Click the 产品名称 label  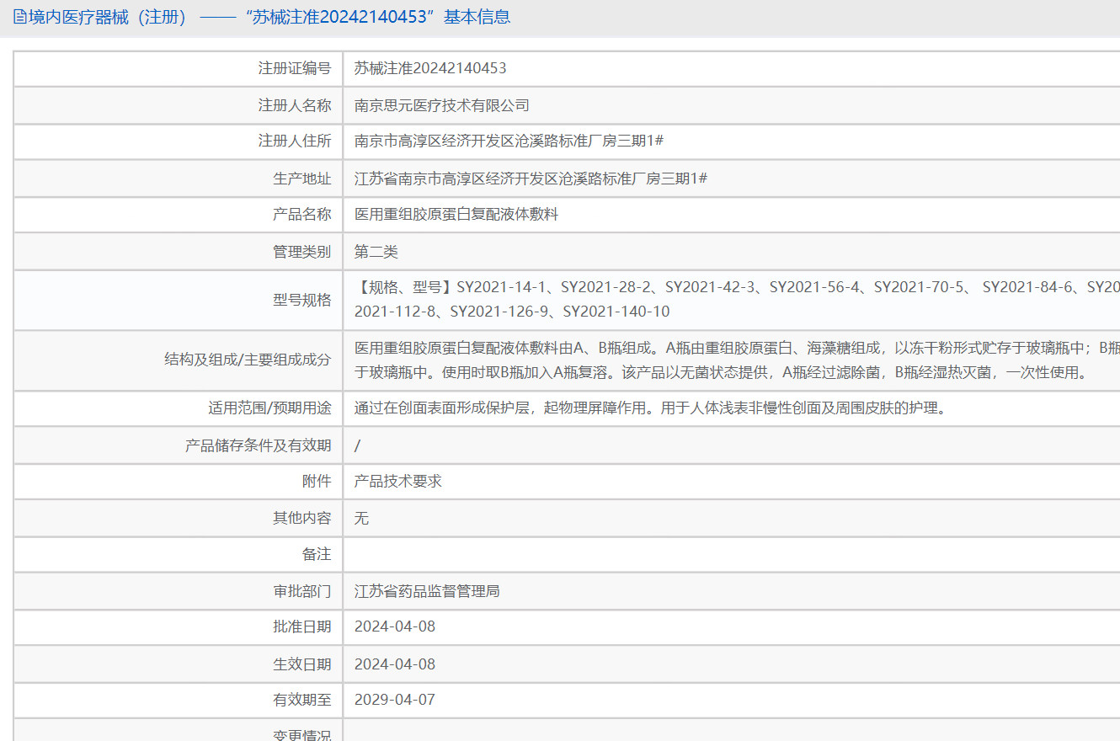pos(302,215)
